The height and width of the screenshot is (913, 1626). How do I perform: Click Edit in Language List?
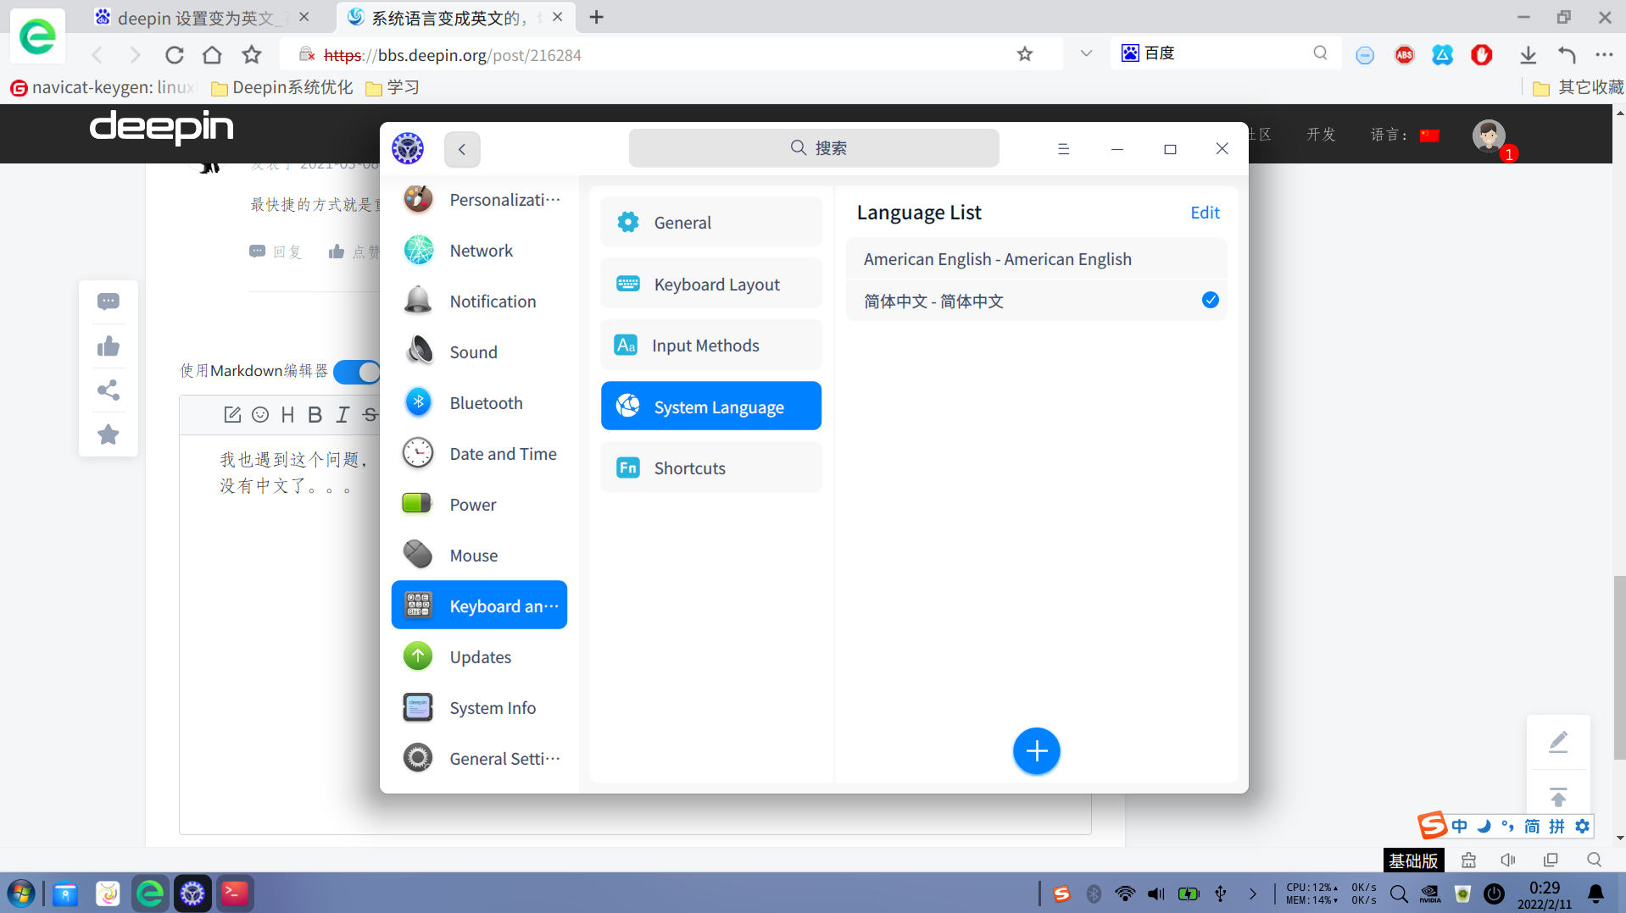pos(1205,213)
